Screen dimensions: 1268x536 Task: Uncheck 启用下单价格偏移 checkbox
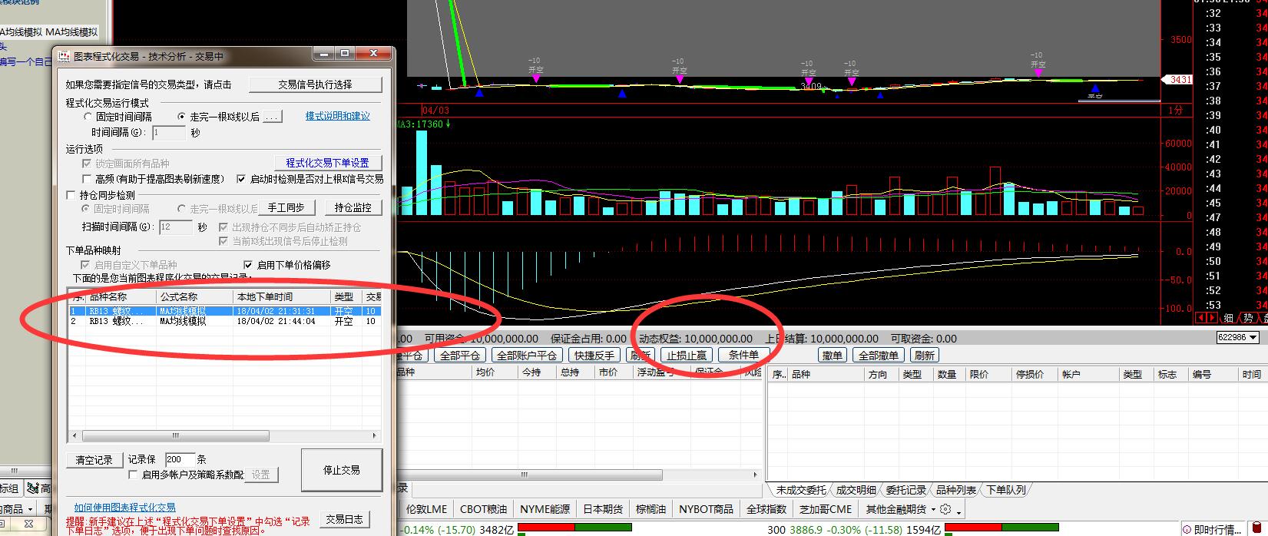pos(247,265)
